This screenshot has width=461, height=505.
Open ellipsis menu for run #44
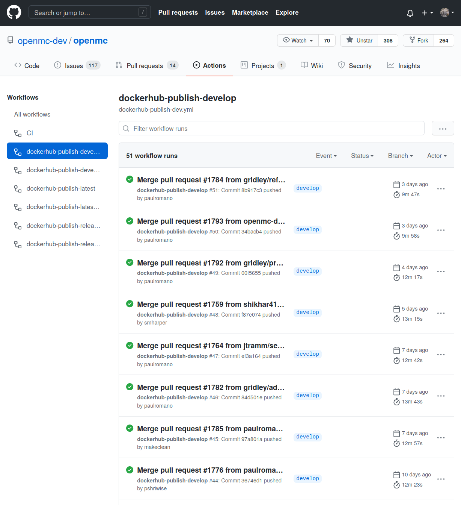441,479
